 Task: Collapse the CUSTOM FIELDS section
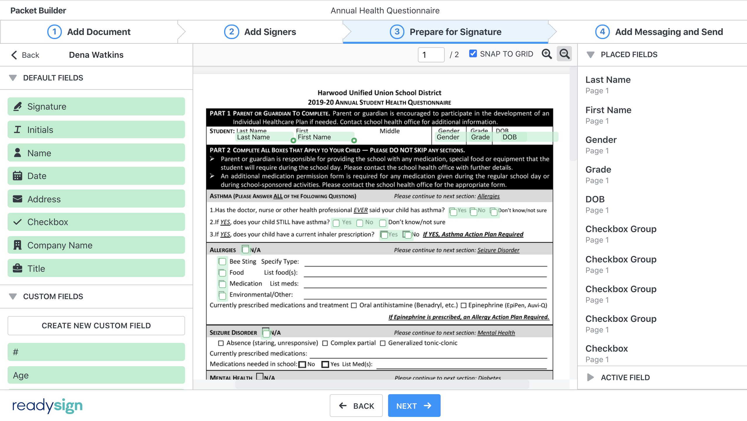[x=13, y=296]
